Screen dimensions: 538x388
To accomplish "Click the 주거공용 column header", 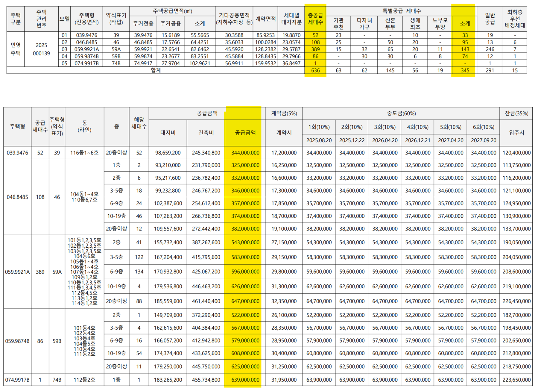I will click(x=171, y=24).
